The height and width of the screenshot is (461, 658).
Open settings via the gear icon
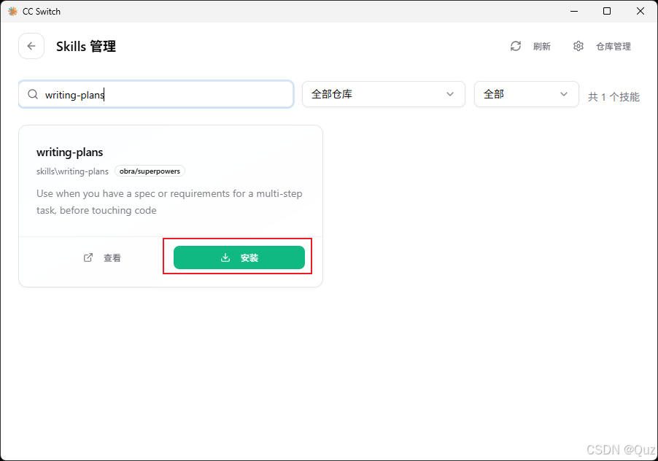coord(578,46)
